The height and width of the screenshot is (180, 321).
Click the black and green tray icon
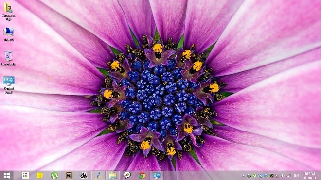pyautogui.click(x=271, y=176)
